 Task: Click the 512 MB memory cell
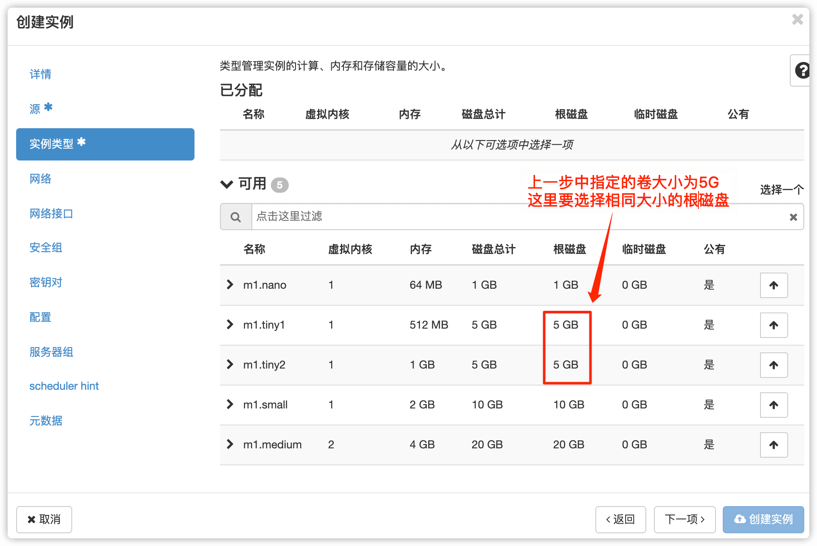pos(429,325)
